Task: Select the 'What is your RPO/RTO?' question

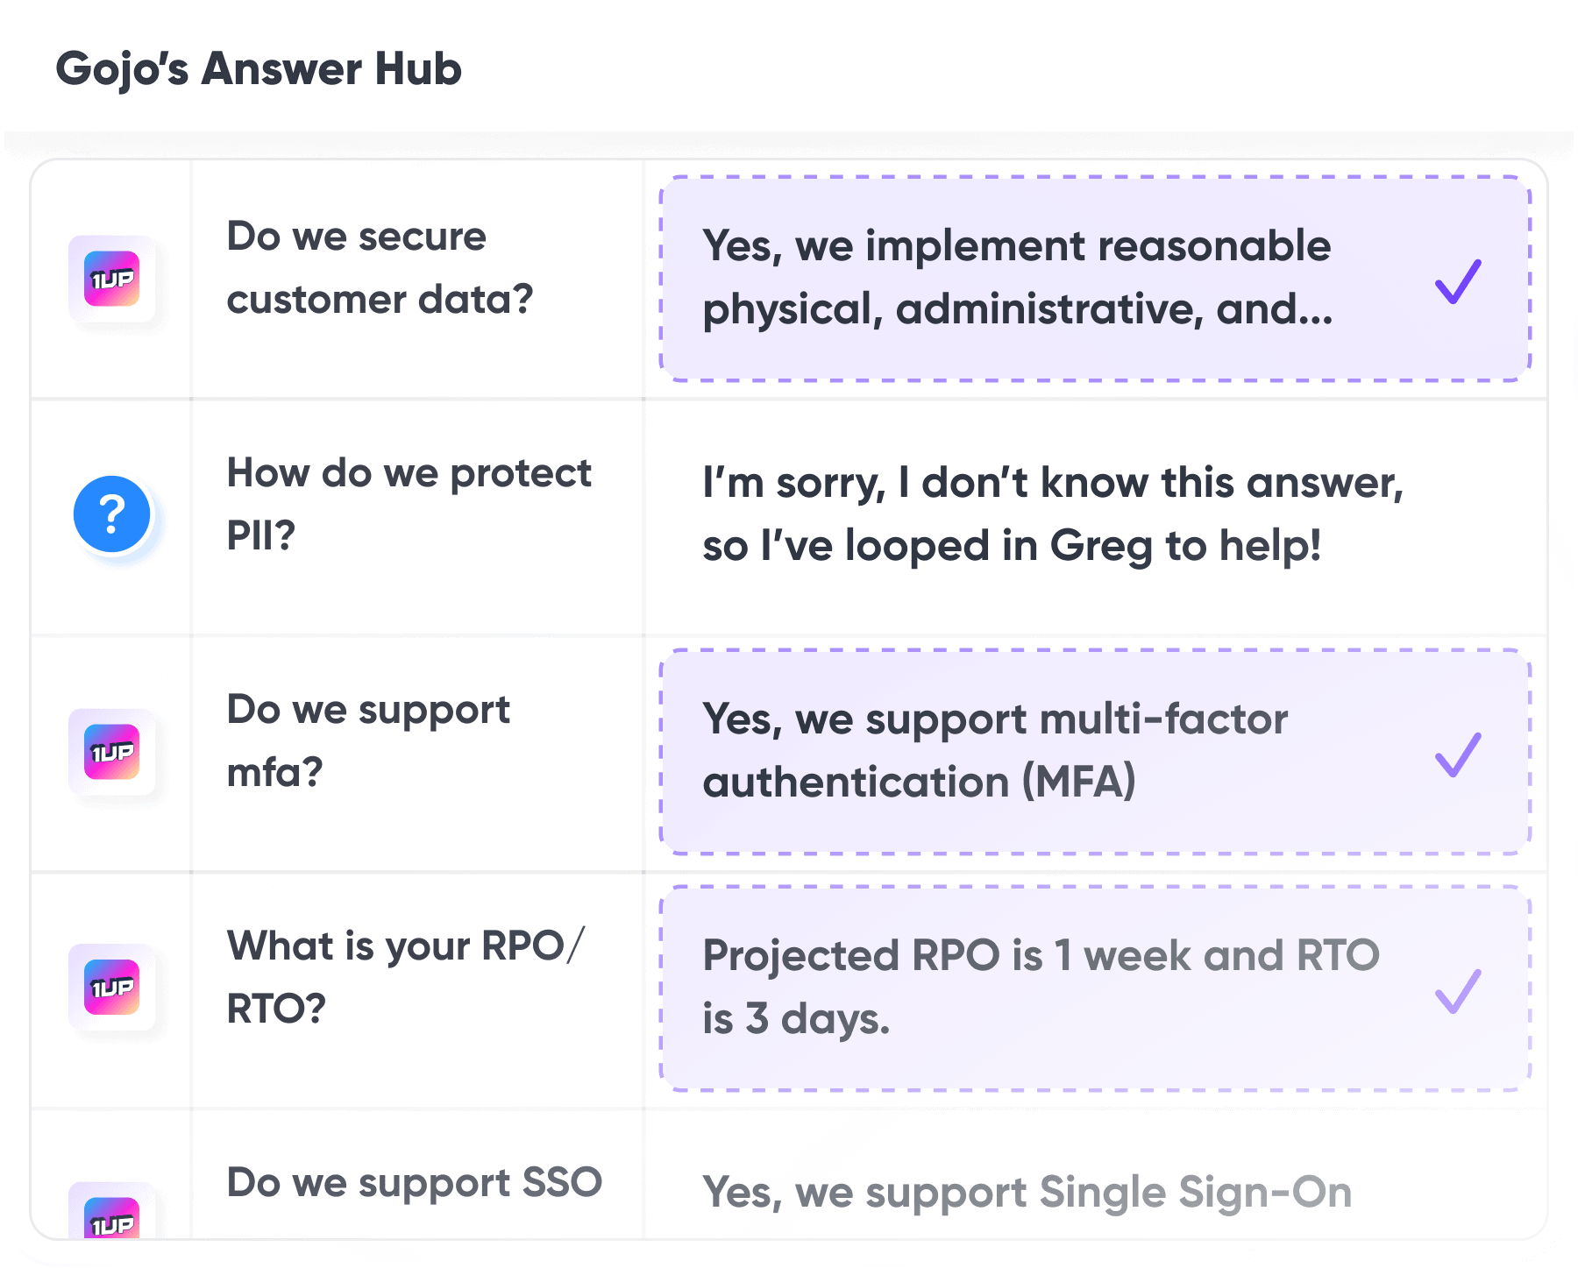Action: tap(404, 977)
